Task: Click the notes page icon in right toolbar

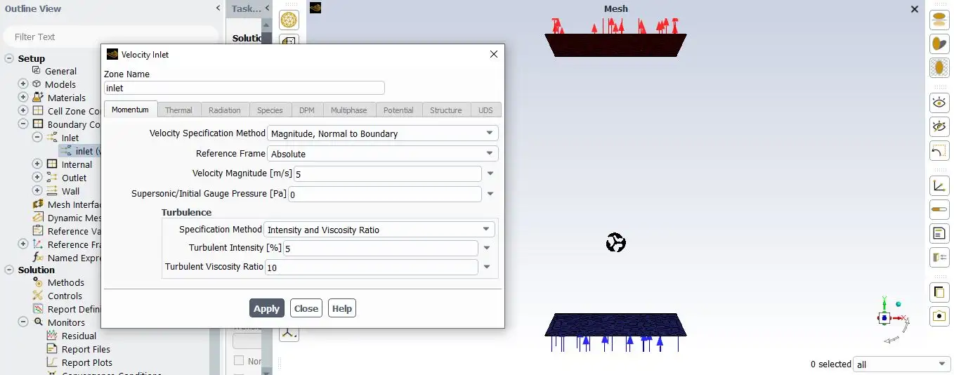Action: pyautogui.click(x=939, y=233)
